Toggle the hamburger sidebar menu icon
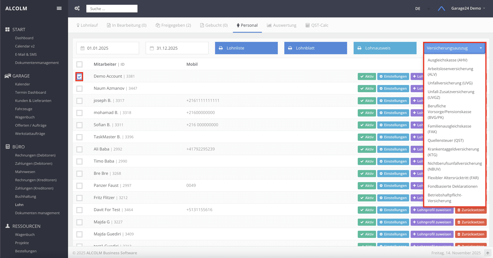 point(59,8)
